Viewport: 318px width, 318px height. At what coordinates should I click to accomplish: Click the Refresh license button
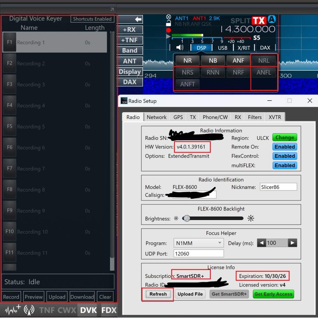click(x=158, y=294)
